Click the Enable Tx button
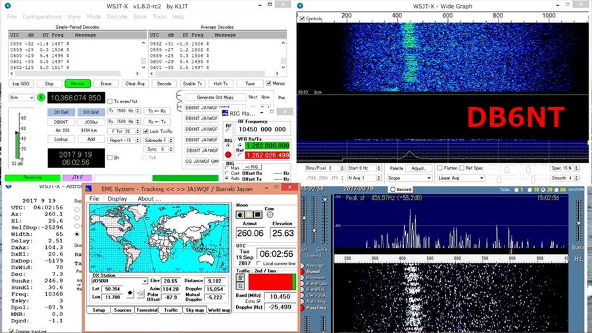The width and height of the screenshot is (592, 333). 193,83
